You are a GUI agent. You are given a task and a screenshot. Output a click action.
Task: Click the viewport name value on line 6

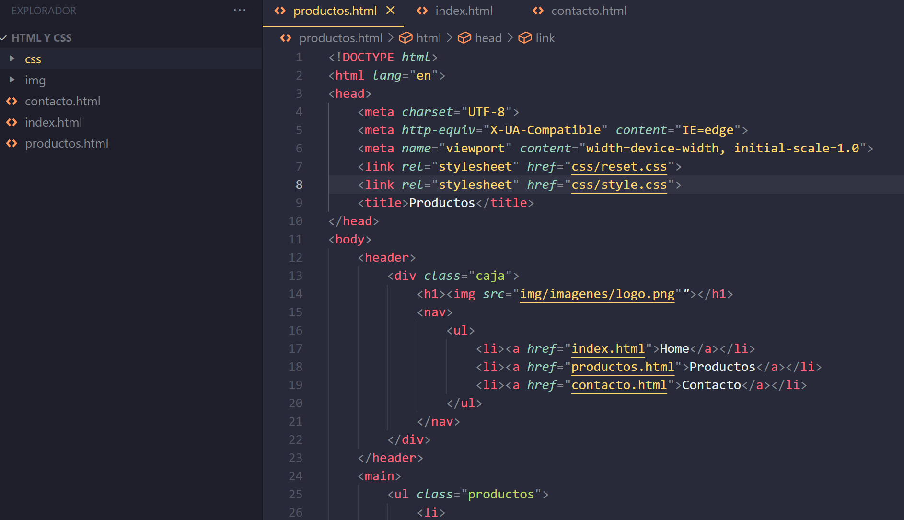(475, 148)
